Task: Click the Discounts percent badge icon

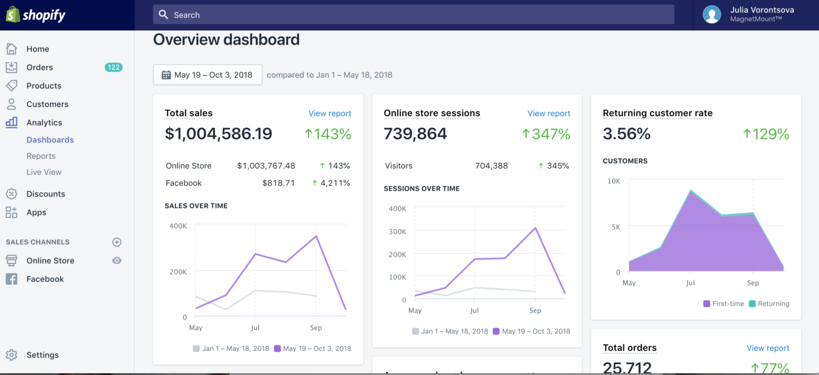Action: tap(11, 194)
